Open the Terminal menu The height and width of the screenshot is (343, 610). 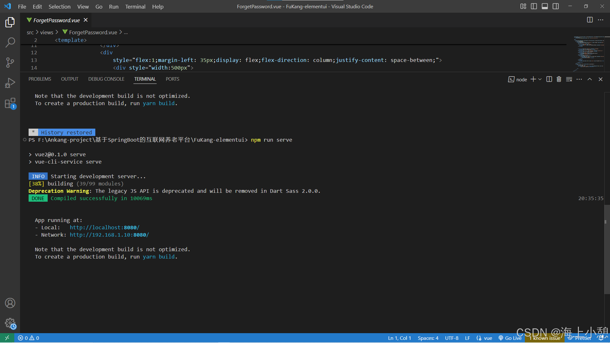(x=135, y=6)
